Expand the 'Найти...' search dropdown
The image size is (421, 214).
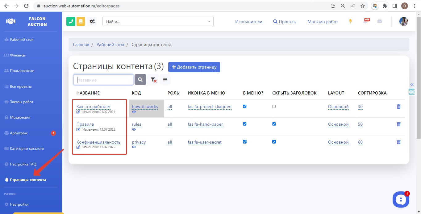[209, 22]
